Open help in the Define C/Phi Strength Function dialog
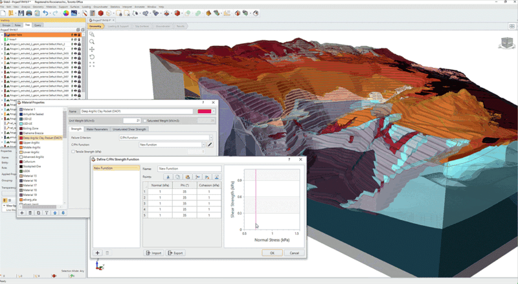 [289, 159]
